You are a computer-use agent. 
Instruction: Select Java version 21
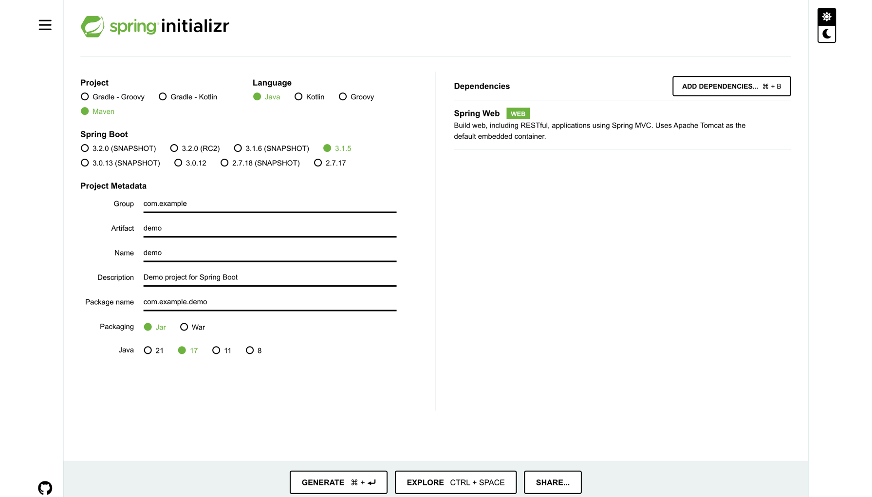153,350
